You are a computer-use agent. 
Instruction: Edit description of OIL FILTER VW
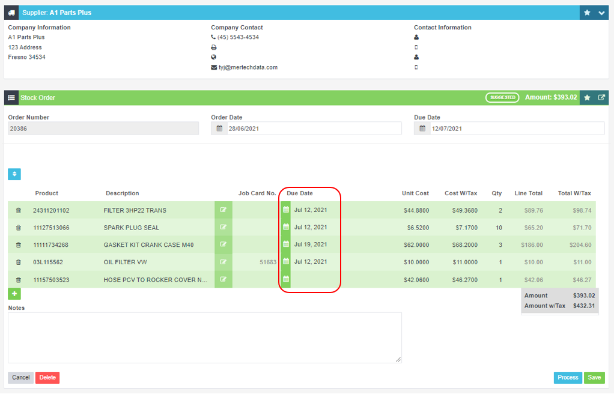(223, 262)
